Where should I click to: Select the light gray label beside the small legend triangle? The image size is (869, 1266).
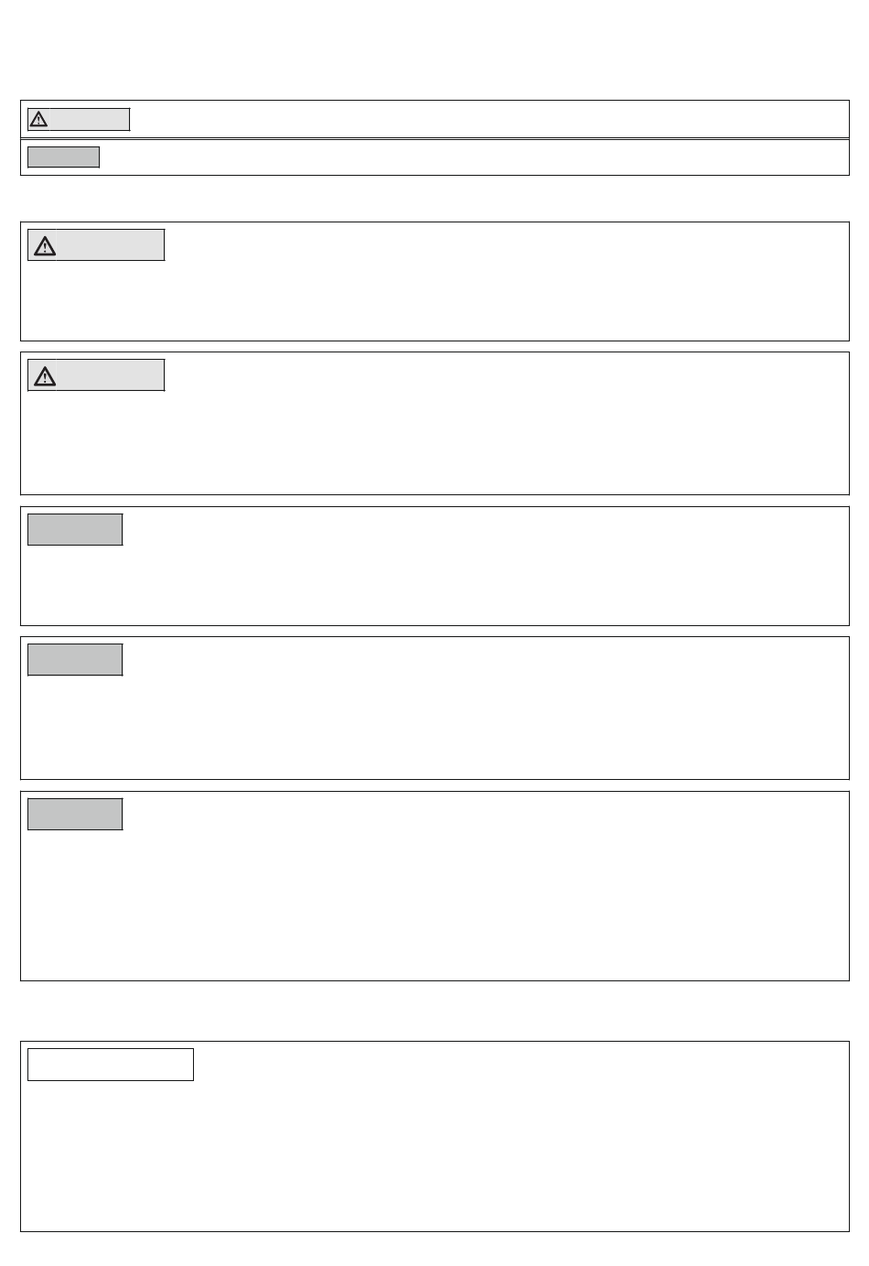89,119
